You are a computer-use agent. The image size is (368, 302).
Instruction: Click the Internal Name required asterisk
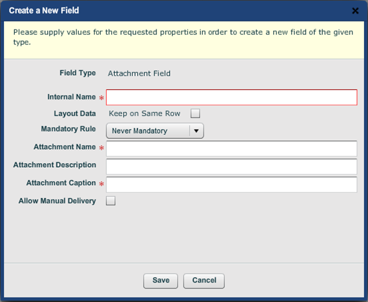(x=101, y=98)
